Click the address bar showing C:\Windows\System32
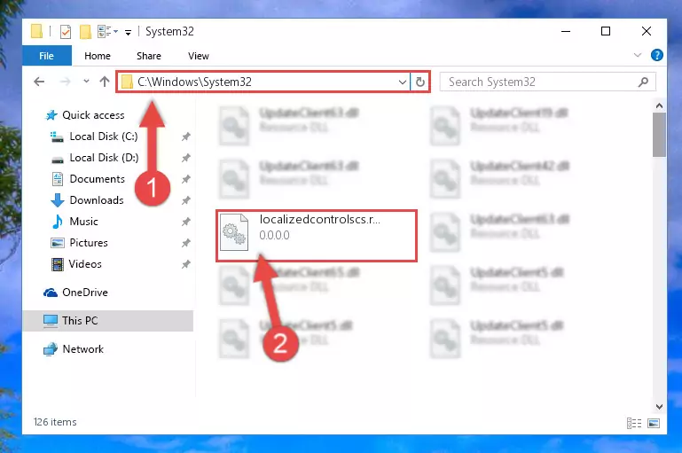The width and height of the screenshot is (682, 453). (x=263, y=82)
